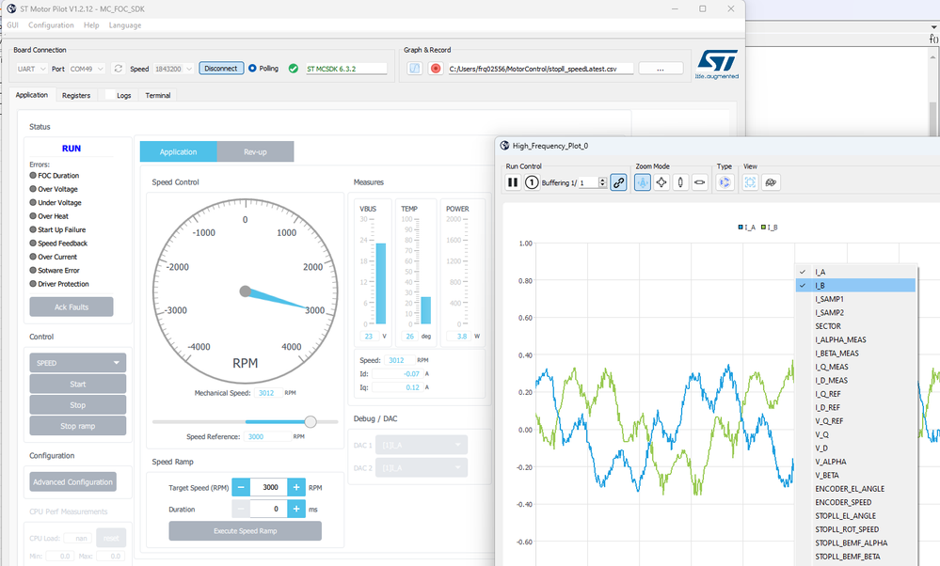This screenshot has height=566, width=940.
Task: Open the DAC 1 dropdown
Action: point(422,445)
